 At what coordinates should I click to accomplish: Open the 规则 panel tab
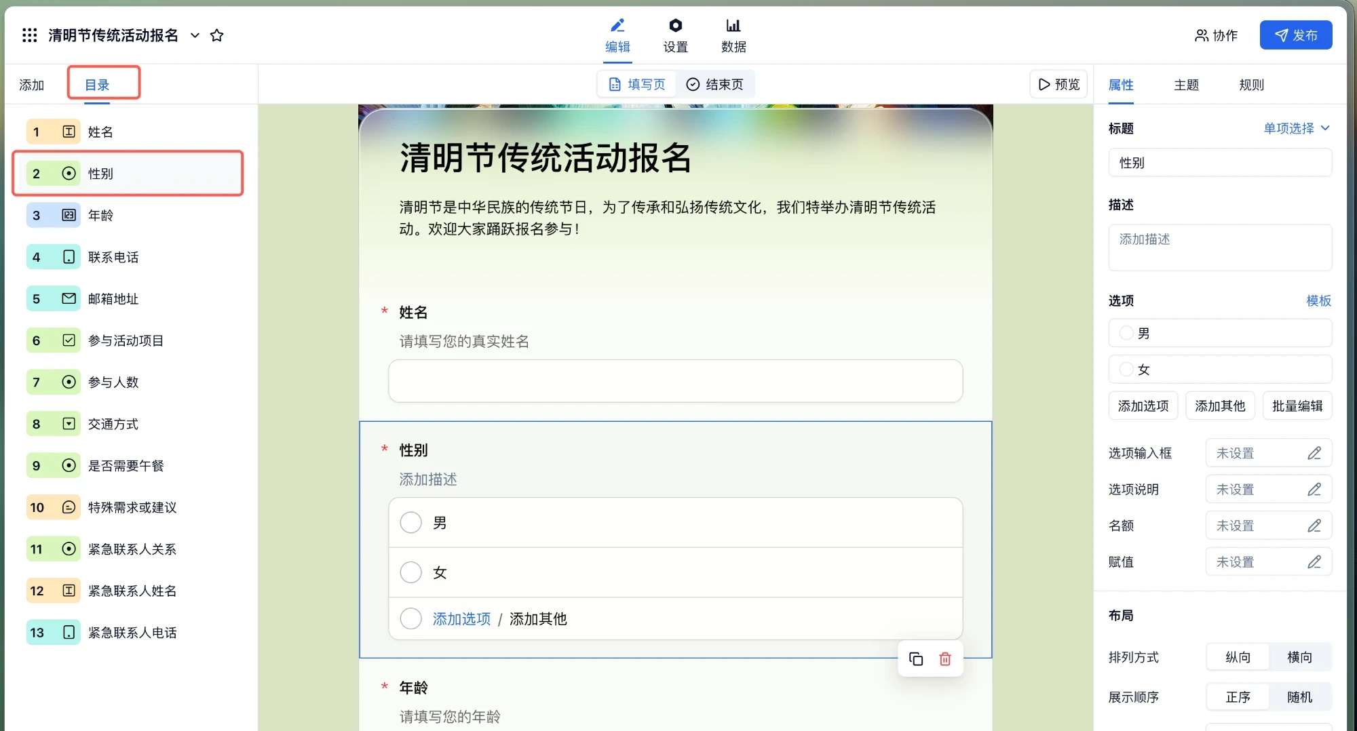tap(1252, 85)
